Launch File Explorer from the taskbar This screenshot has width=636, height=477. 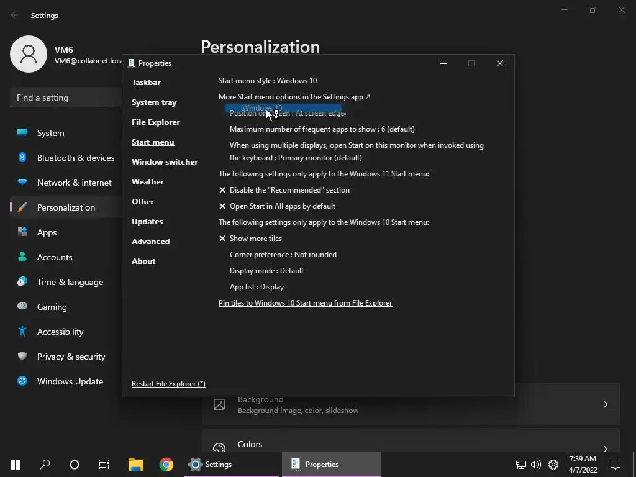(x=136, y=465)
